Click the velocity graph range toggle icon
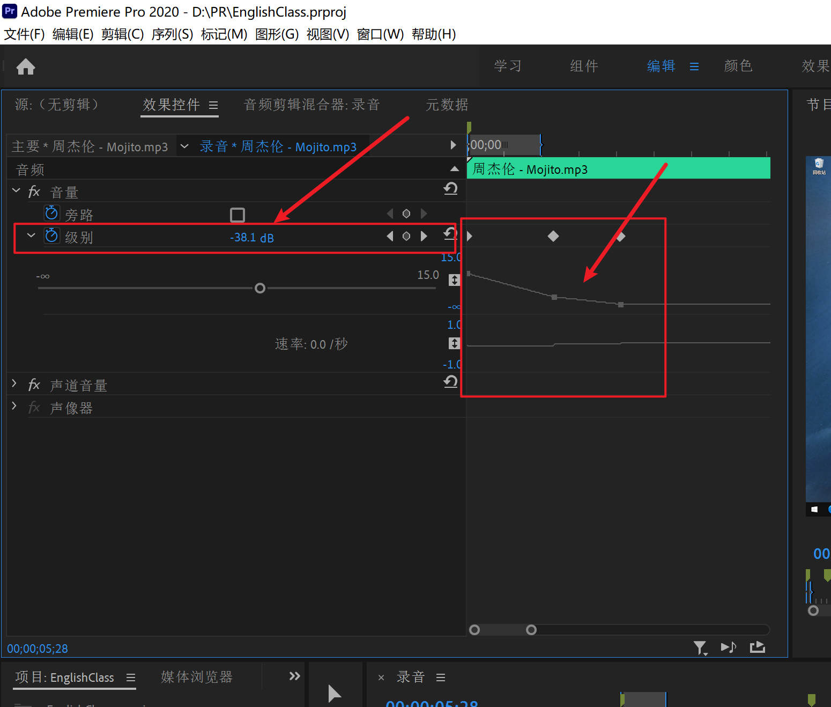 (x=454, y=343)
